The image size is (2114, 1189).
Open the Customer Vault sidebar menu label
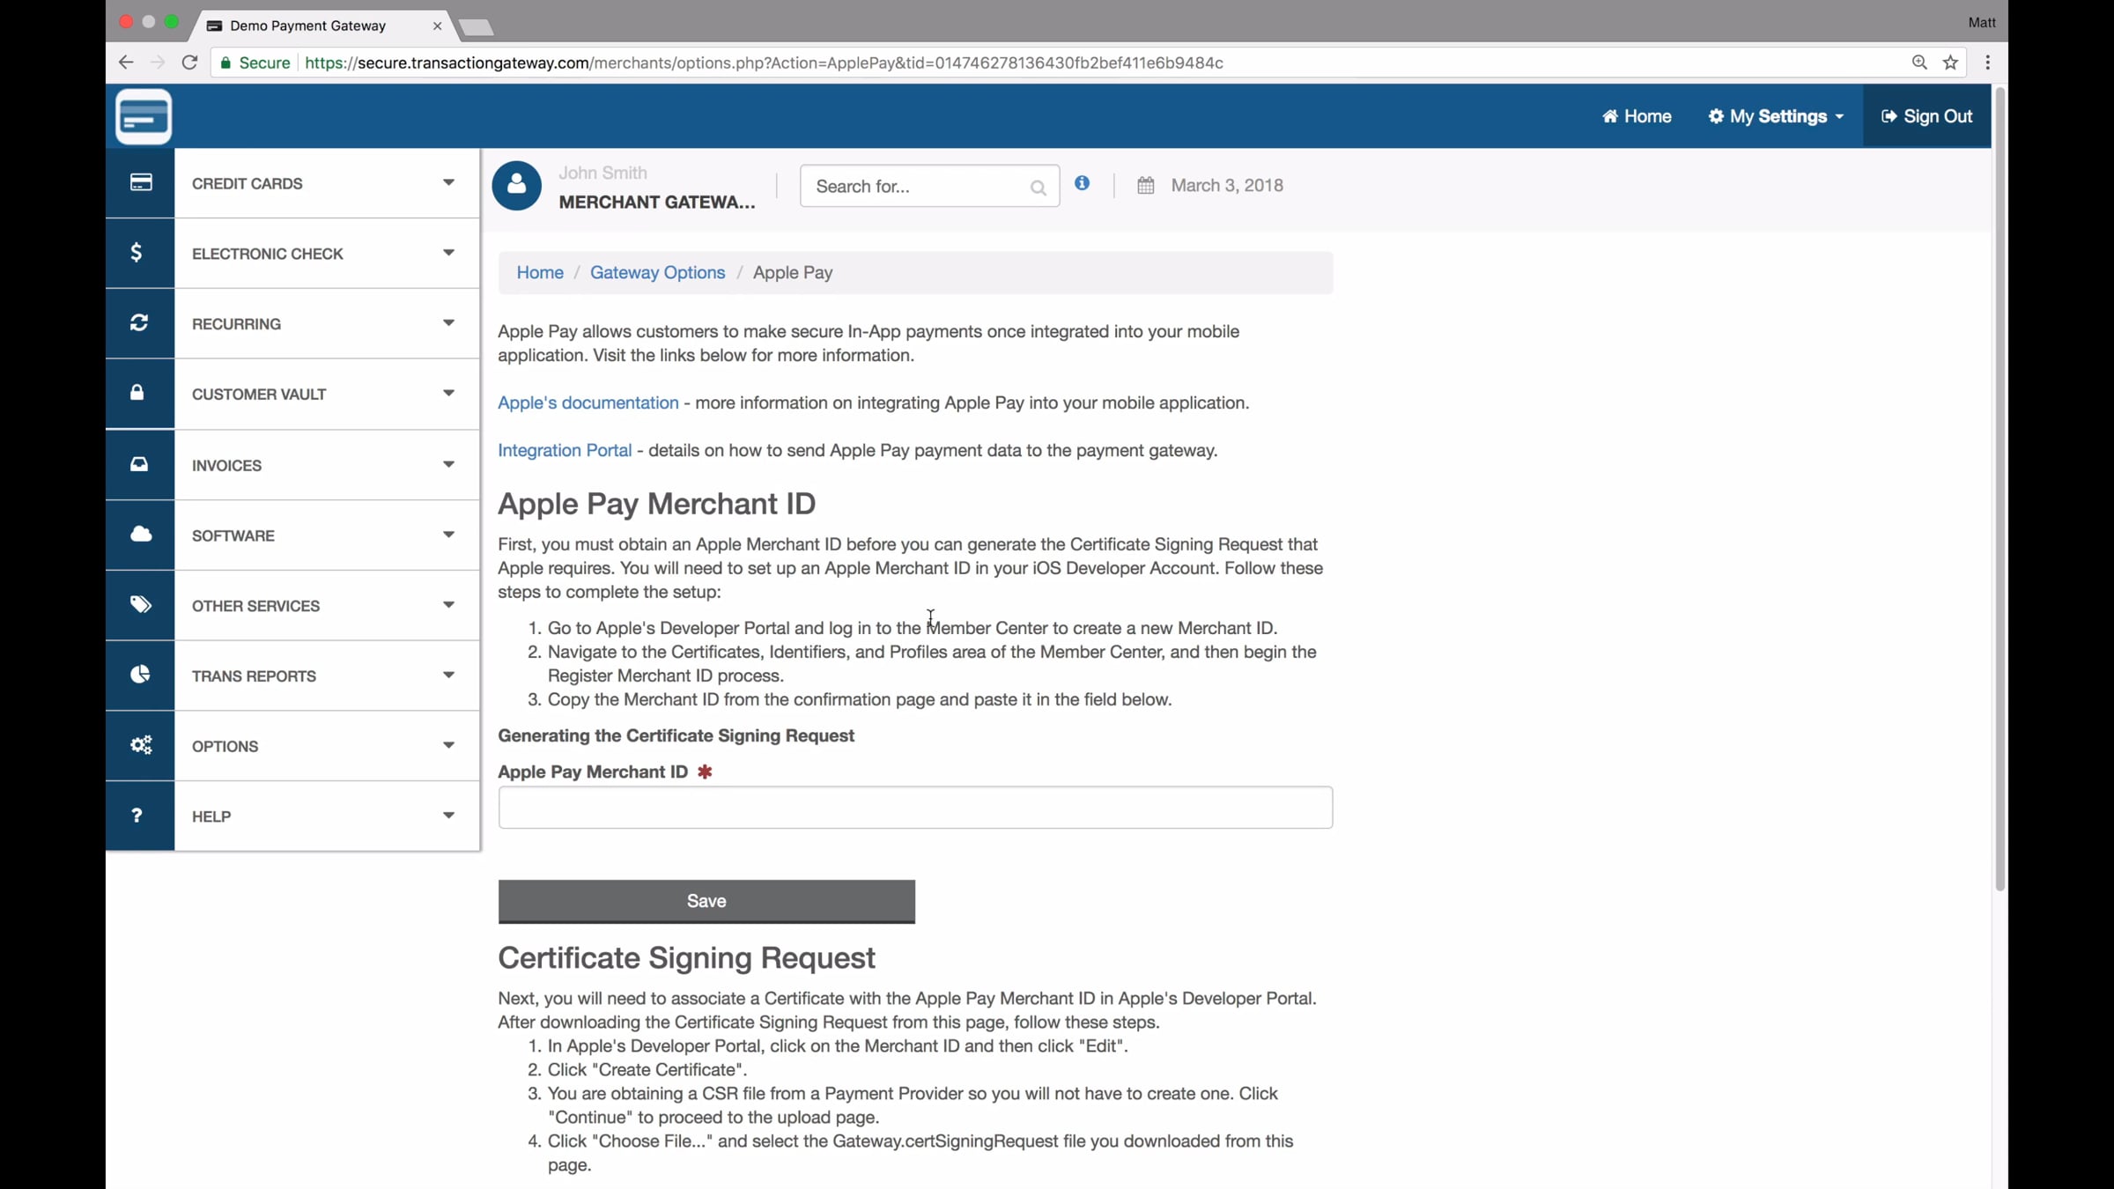click(x=259, y=395)
